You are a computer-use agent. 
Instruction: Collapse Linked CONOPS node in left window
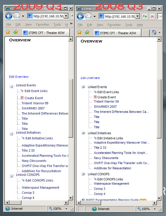point(11,176)
